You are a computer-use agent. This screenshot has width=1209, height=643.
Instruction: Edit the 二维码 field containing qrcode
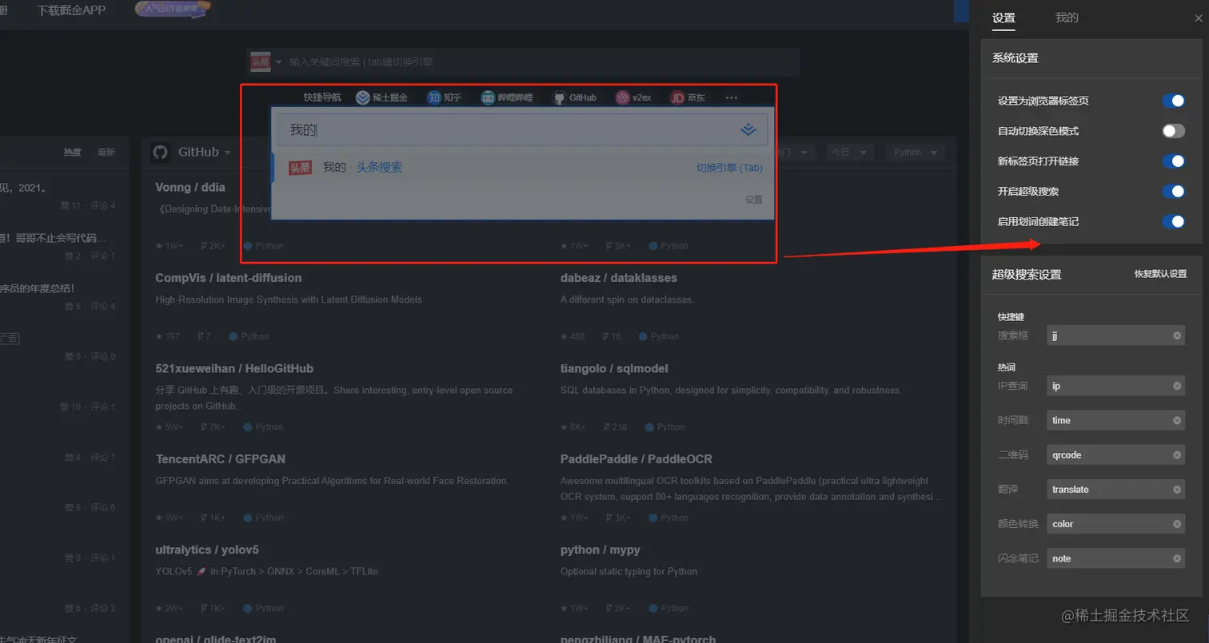click(1115, 454)
